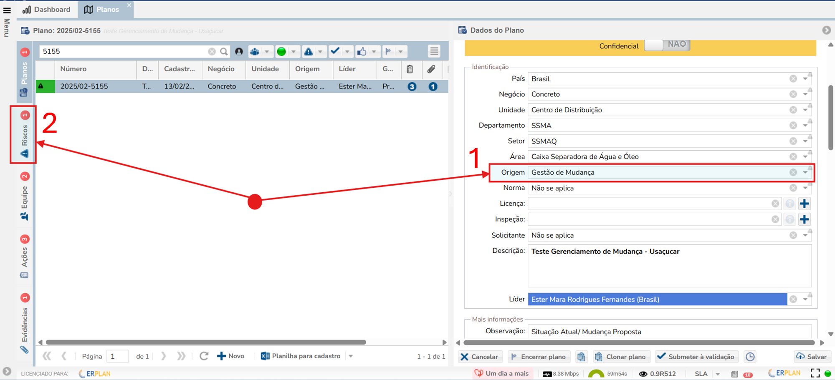Add a new Licença with plus icon
Screen dimensions: 835x380
[x=804, y=204]
